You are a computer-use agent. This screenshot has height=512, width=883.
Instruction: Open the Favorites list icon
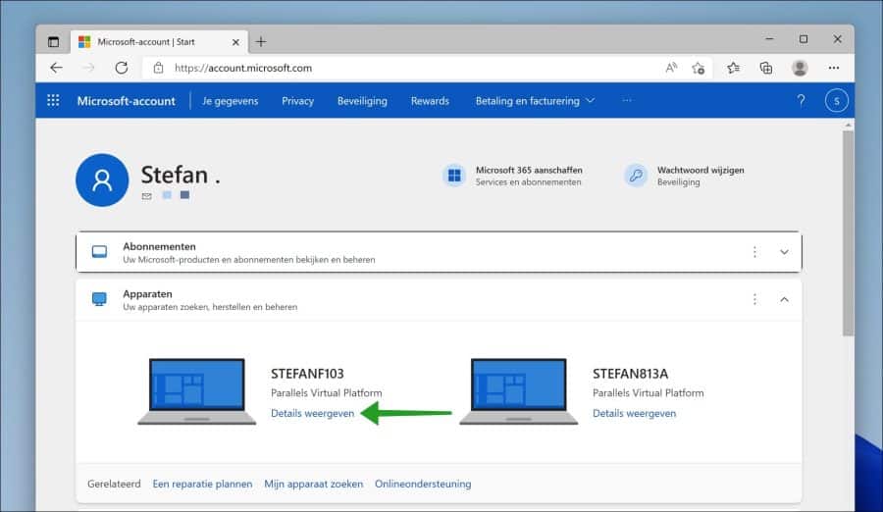pos(733,68)
